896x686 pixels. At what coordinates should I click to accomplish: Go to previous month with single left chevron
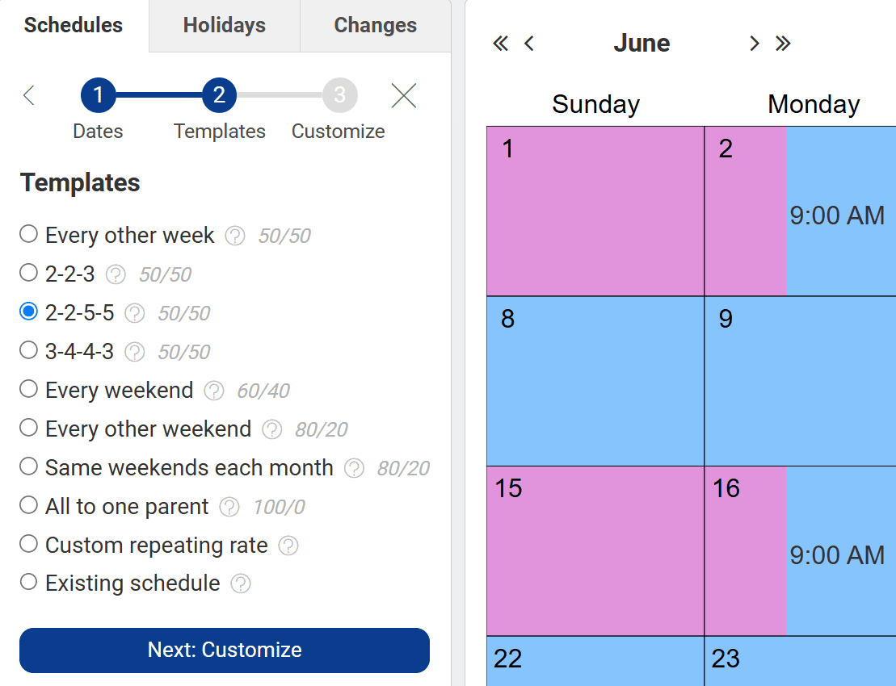point(529,44)
